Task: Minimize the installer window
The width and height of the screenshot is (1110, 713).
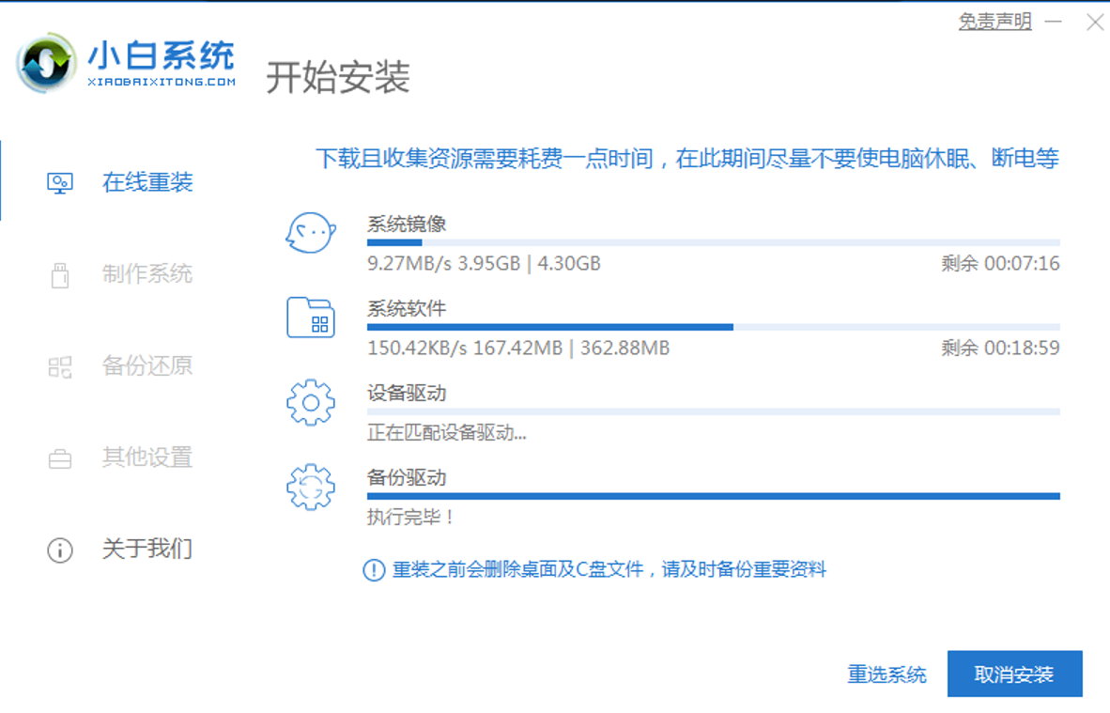Action: click(x=1054, y=23)
